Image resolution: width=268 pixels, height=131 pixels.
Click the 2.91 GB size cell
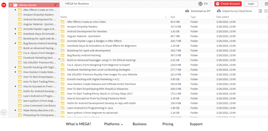[175, 60]
